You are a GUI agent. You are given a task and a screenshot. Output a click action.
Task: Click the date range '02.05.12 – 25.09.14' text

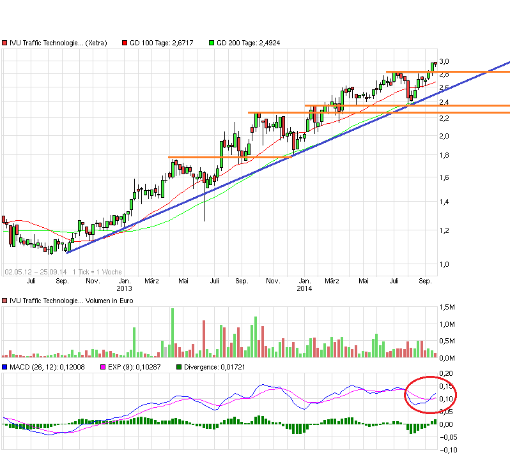pos(36,272)
